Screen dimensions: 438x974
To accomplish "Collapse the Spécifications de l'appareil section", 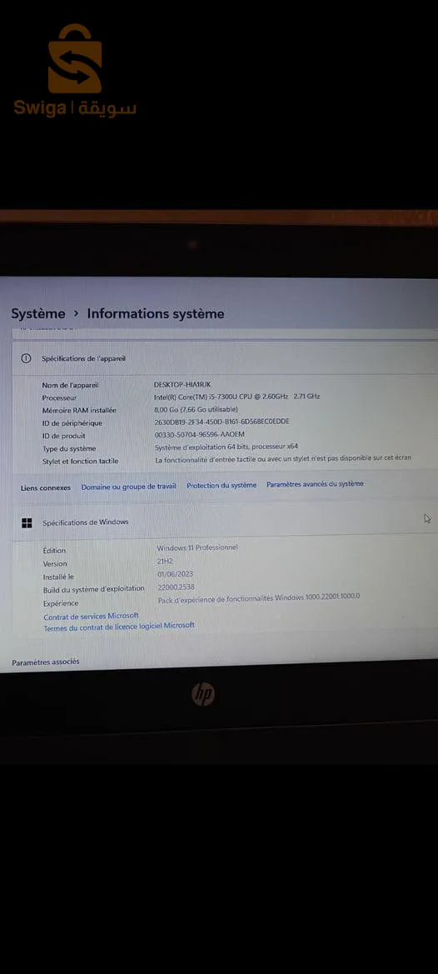I will [x=225, y=358].
